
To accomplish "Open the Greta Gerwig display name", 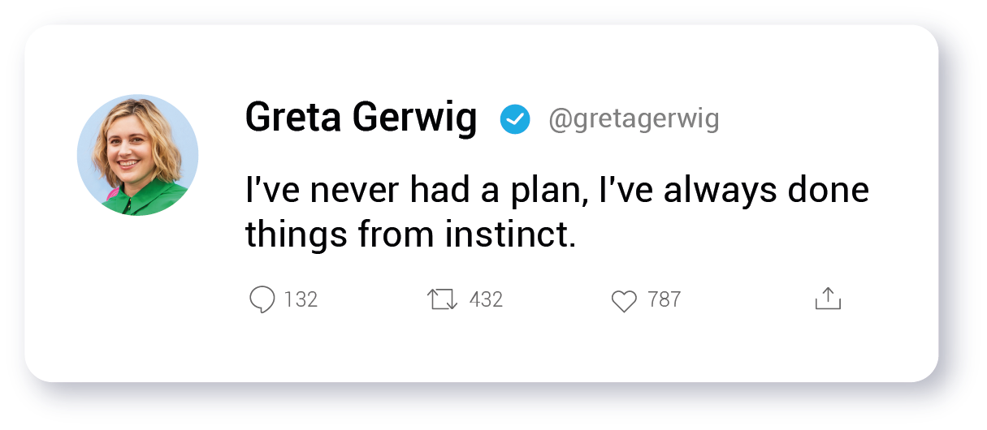I will 361,118.
